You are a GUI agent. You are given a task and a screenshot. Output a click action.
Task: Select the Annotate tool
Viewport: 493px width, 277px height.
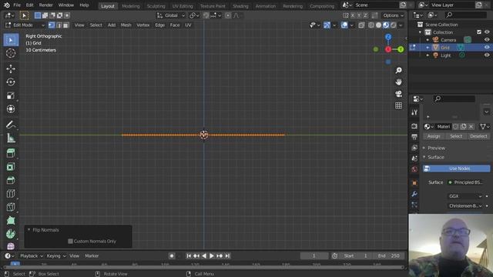[x=11, y=125]
